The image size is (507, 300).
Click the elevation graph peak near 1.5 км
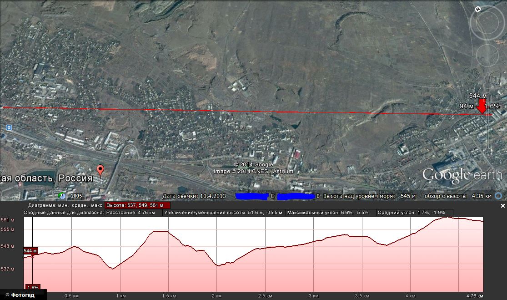160,231
